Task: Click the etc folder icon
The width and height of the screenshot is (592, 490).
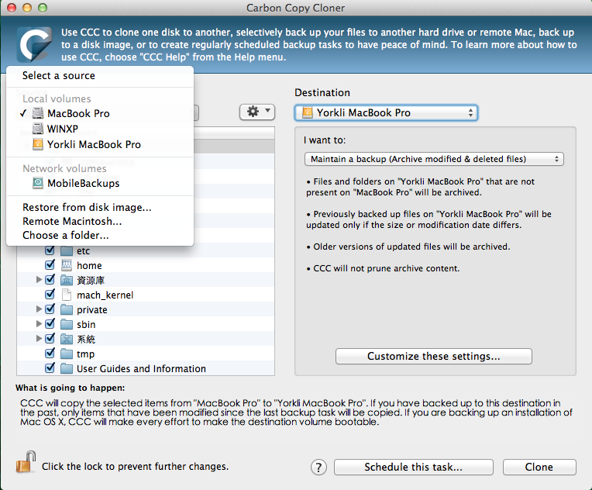Action: coord(67,250)
